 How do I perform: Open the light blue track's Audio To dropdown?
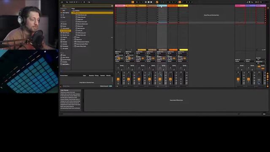pyautogui.click(x=162, y=61)
